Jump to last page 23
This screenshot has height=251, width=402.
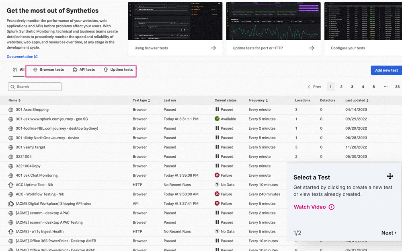[397, 87]
